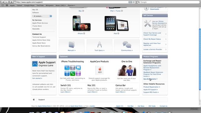The height and width of the screenshot is (113, 201).
Task: Open the News (382) bookmarks dropdown
Action: pos(61,5)
